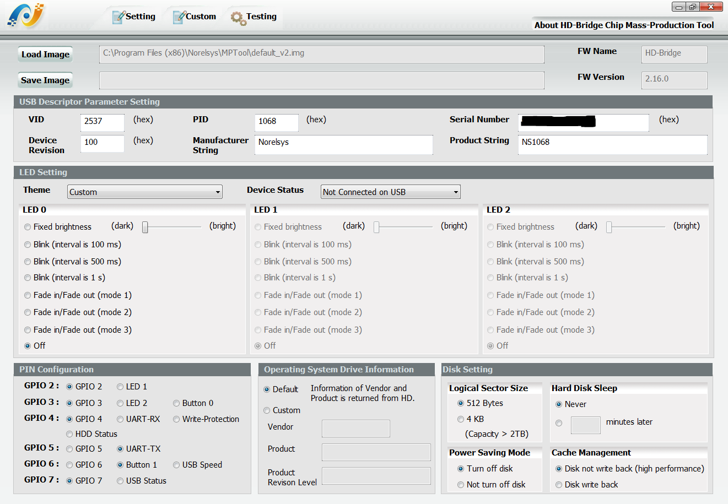This screenshot has width=728, height=504.
Task: Select Default OS drive information
Action: coord(281,389)
